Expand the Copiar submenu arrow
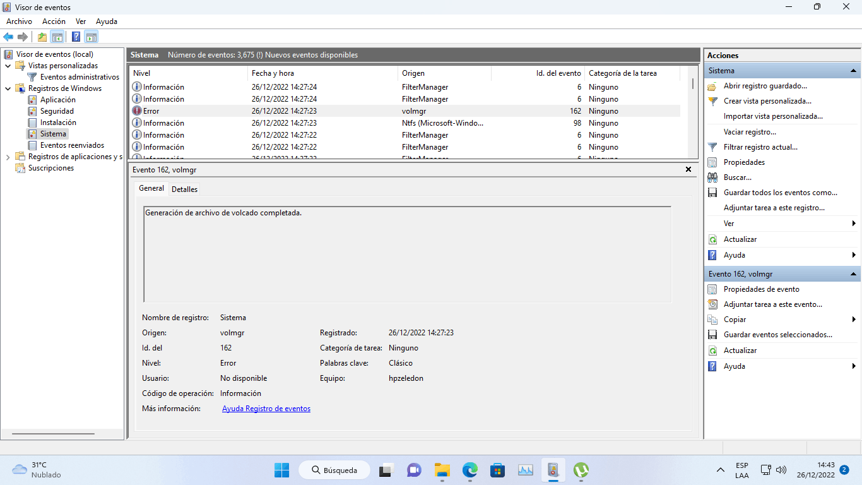The width and height of the screenshot is (862, 485). [854, 320]
